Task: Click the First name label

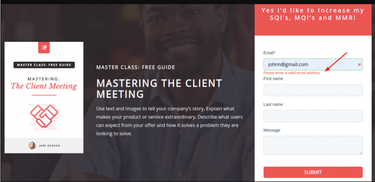Action: tap(273, 79)
